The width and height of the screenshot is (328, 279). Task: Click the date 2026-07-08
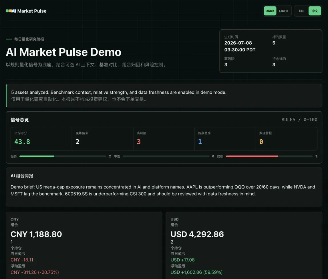tap(238, 43)
